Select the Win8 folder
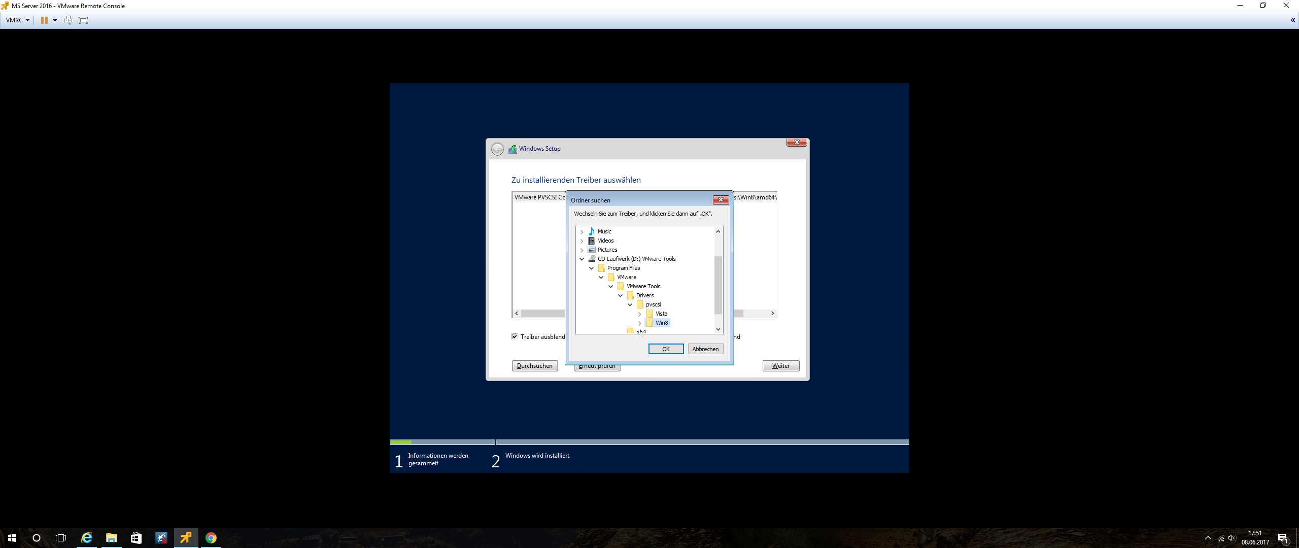This screenshot has height=548, width=1299. coord(661,323)
